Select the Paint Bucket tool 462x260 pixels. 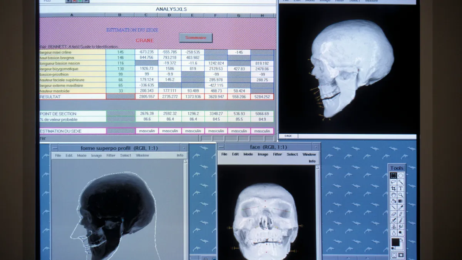(x=394, y=201)
